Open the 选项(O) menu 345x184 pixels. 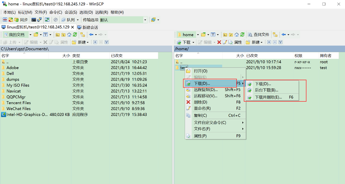[86, 12]
